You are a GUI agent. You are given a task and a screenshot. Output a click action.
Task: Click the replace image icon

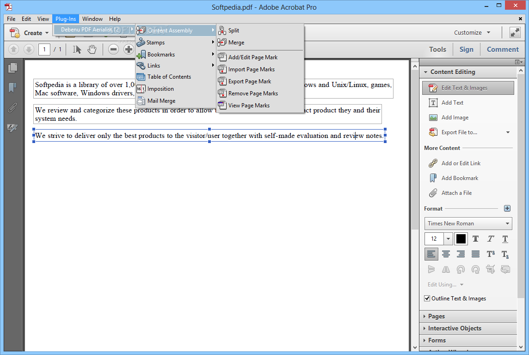click(x=505, y=269)
